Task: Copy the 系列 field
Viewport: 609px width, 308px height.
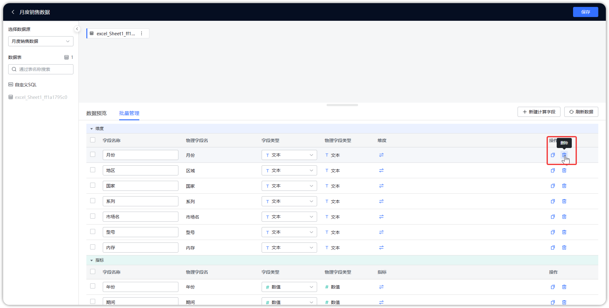Action: (x=553, y=201)
